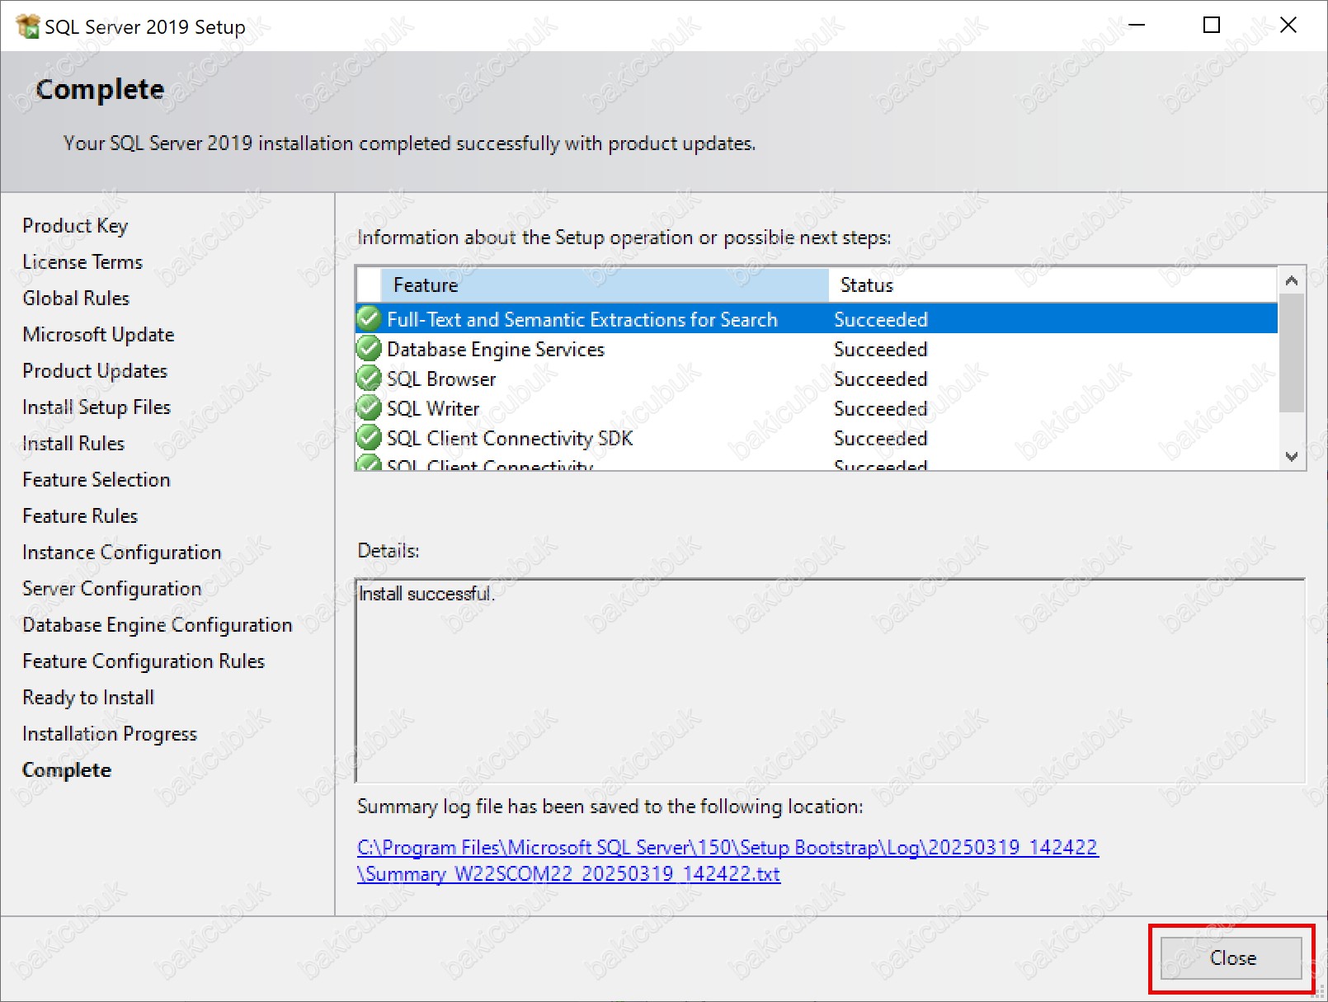Click the Install Rules step
Image resolution: width=1328 pixels, height=1002 pixels.
[73, 444]
